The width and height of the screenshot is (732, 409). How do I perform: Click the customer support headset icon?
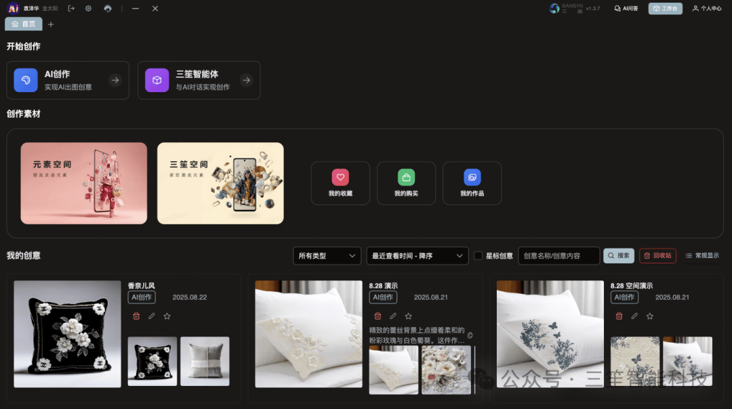tap(108, 8)
